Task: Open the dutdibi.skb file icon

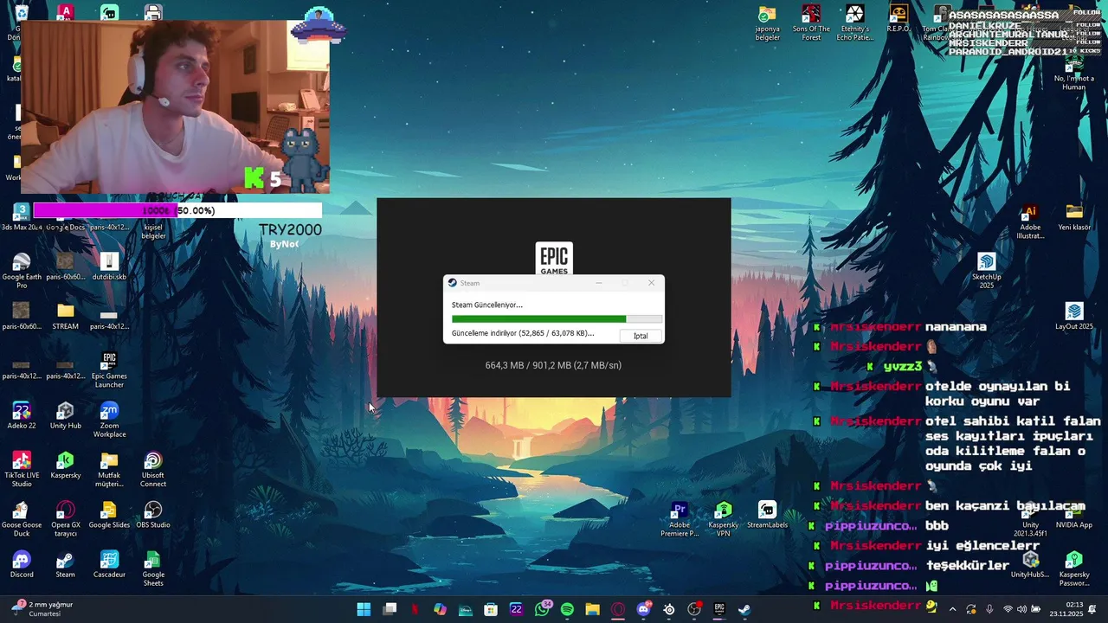Action: click(109, 267)
